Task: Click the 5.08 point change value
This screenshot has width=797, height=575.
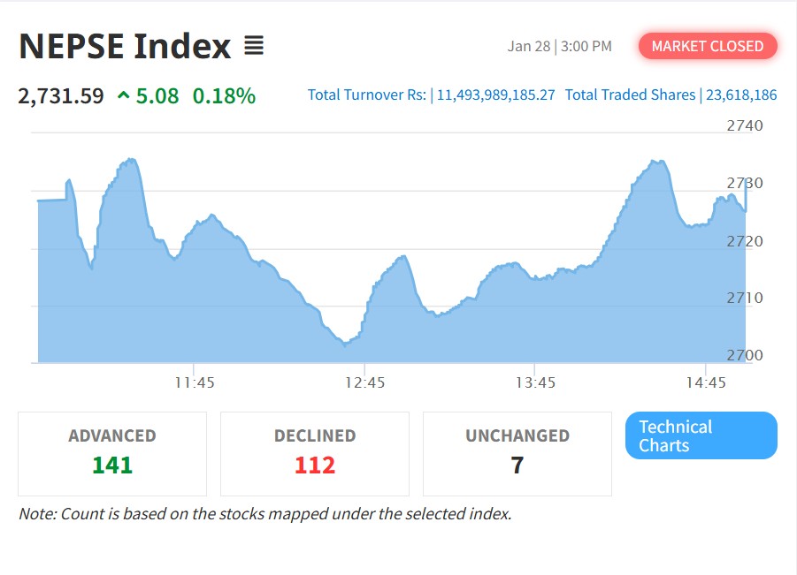Action: pos(157,95)
